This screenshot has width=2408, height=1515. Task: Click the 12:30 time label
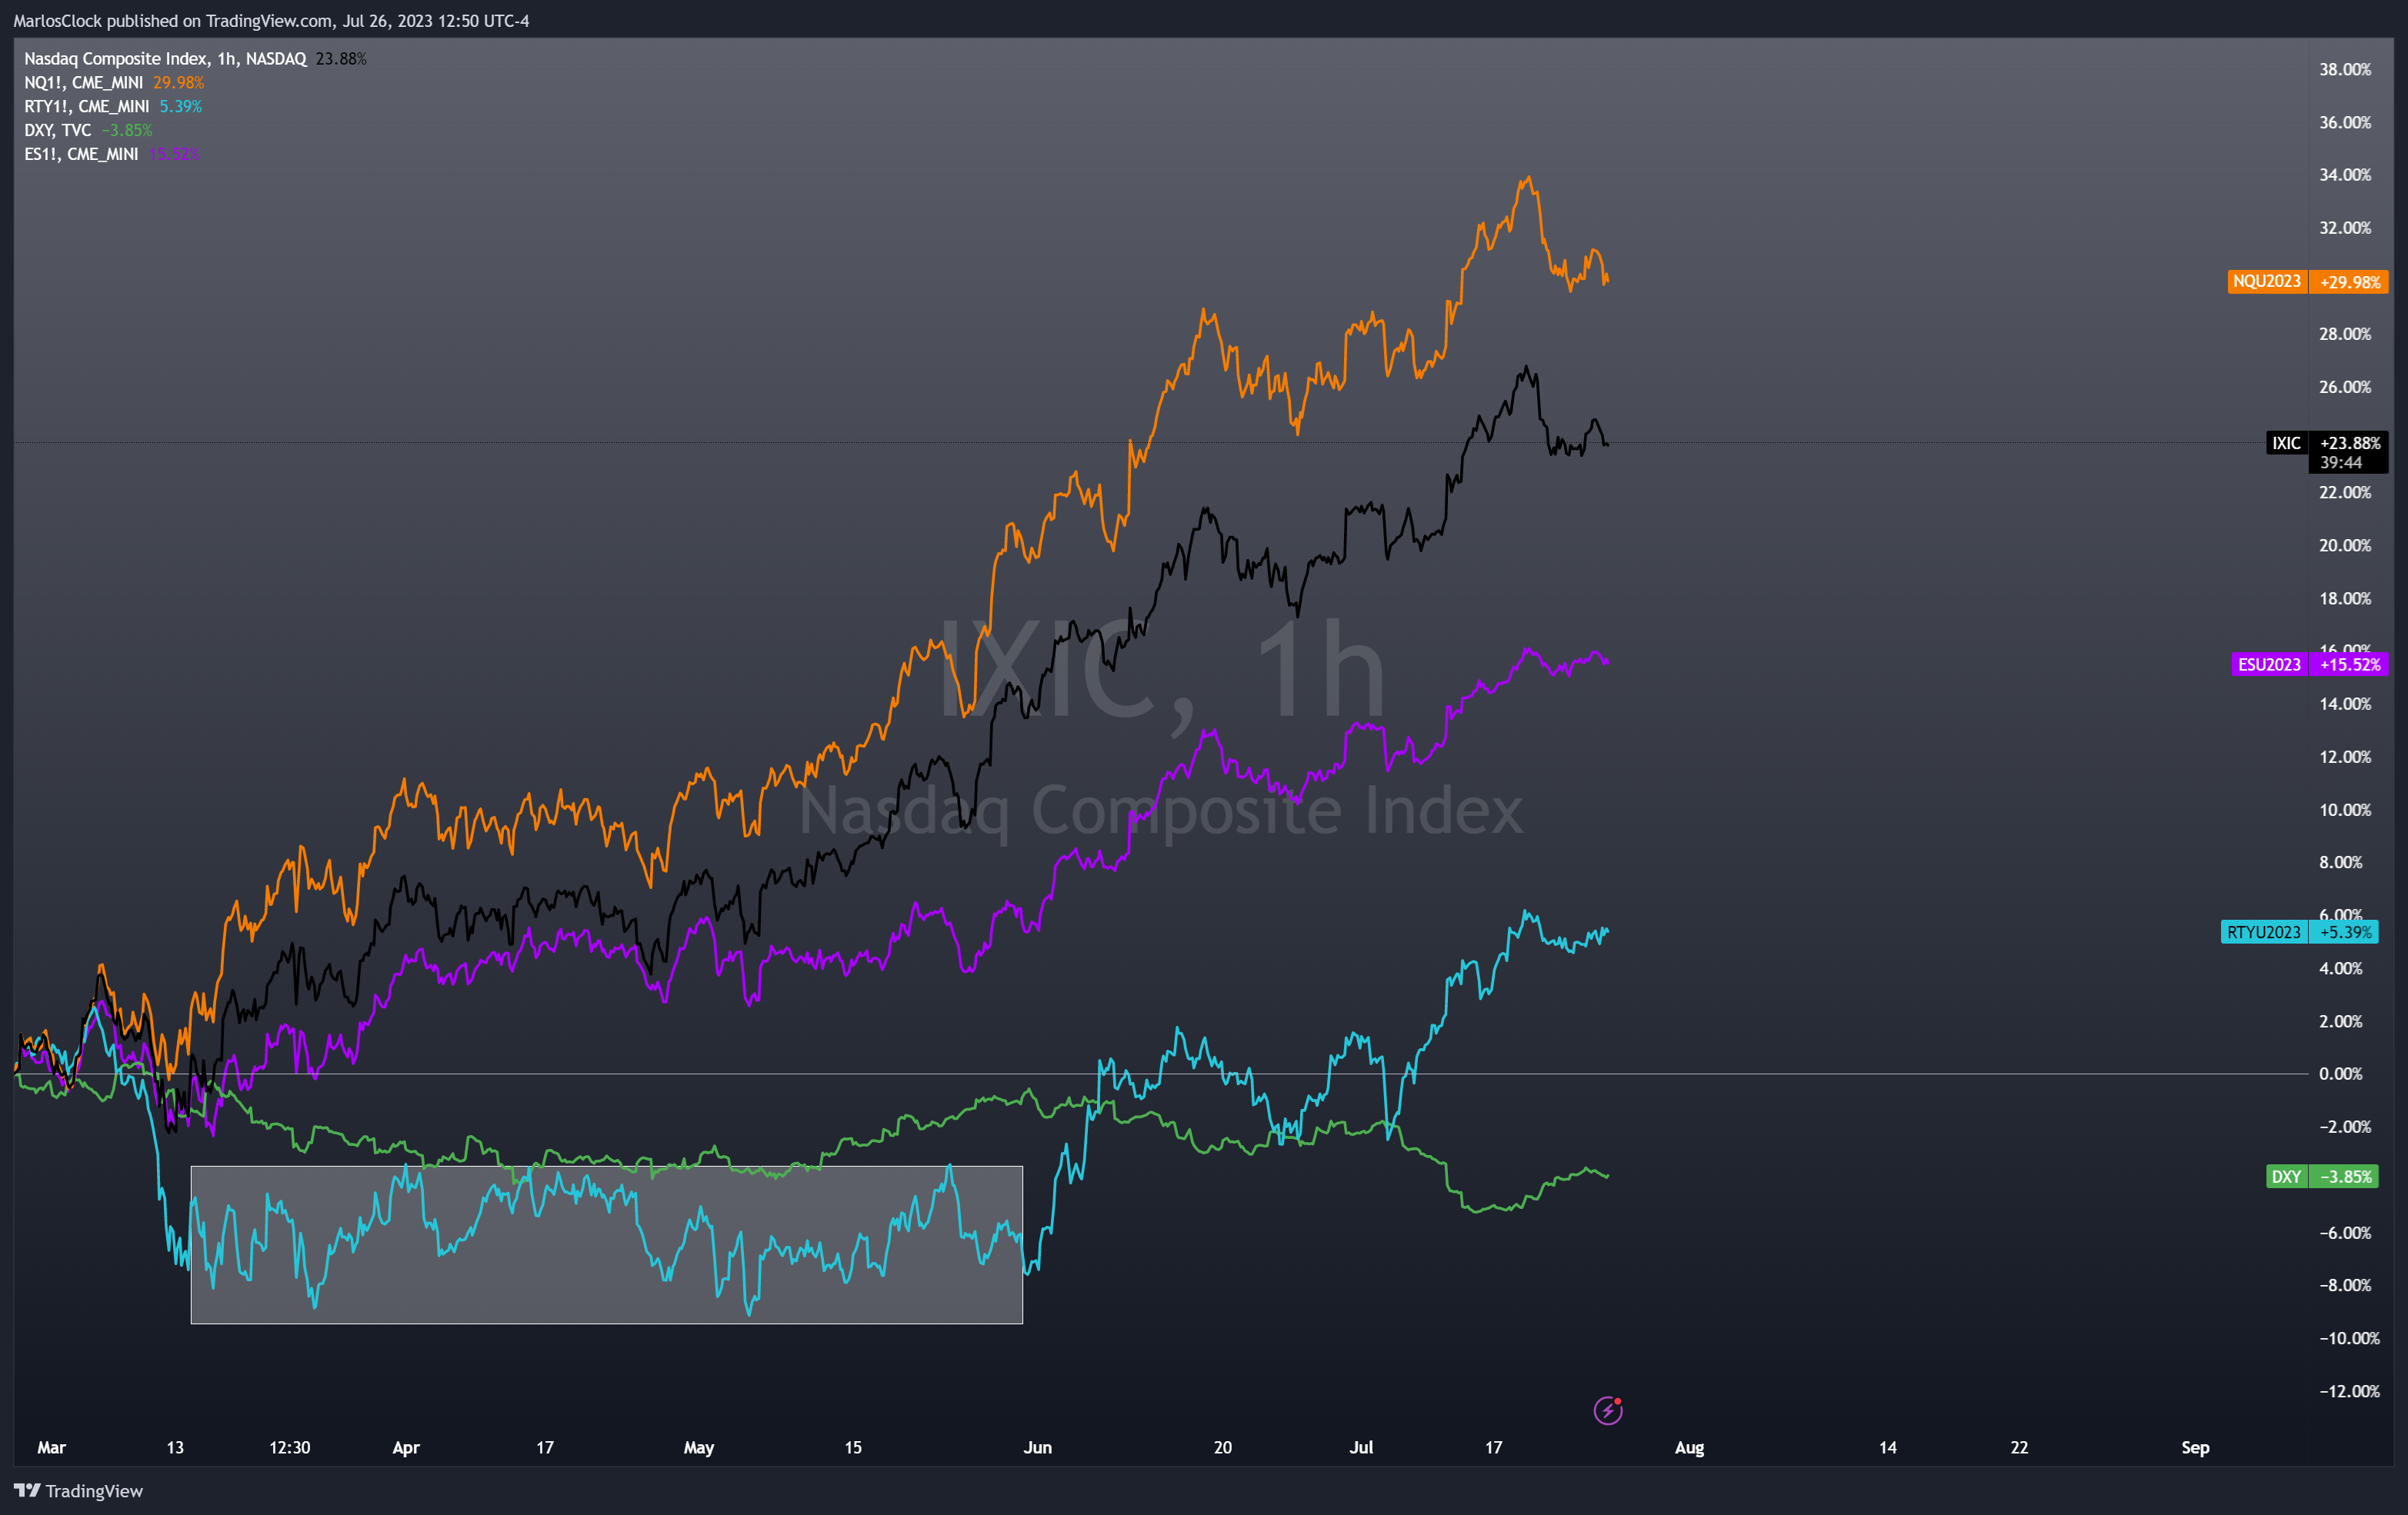tap(289, 1447)
